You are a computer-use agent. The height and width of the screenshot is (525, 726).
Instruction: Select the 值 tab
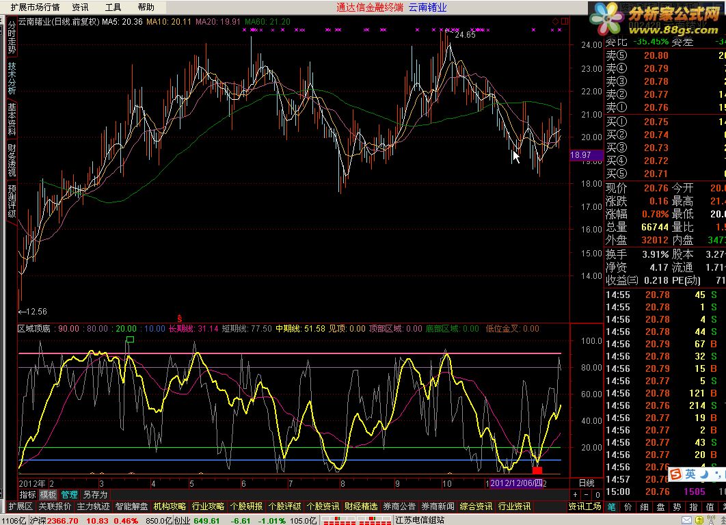[710, 507]
